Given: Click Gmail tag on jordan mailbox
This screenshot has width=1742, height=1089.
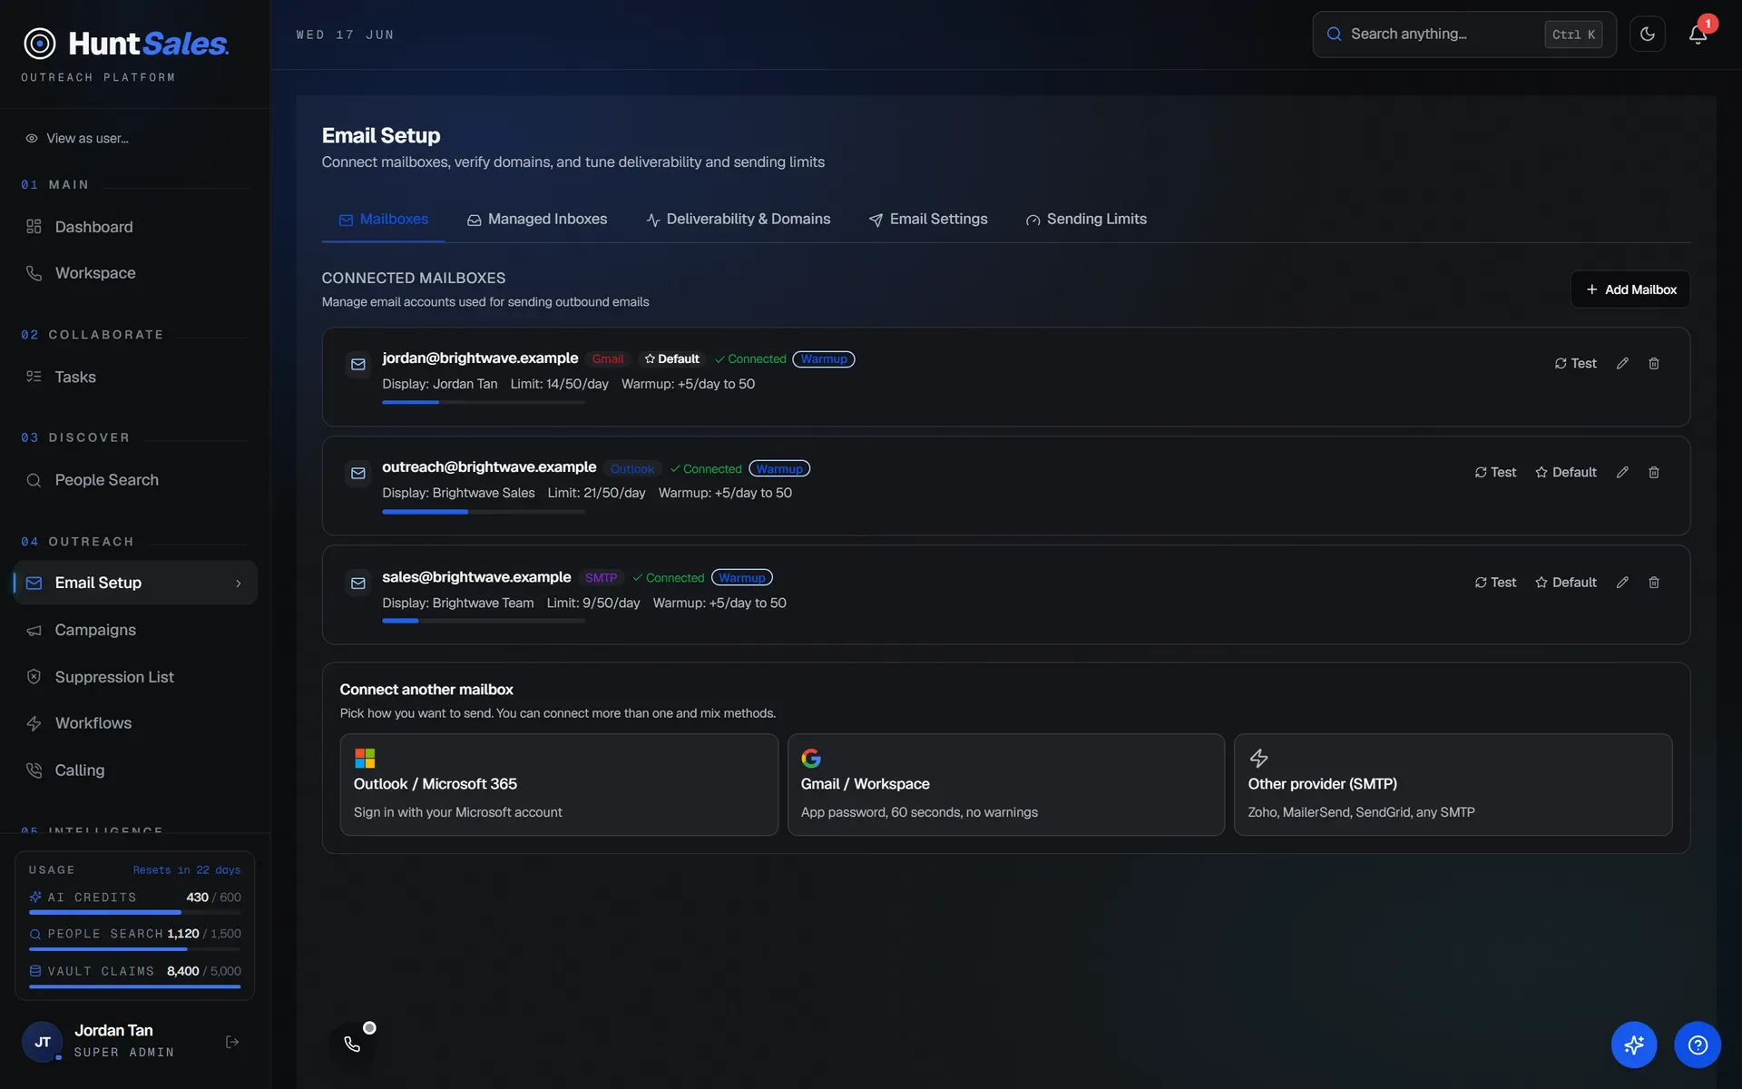Looking at the screenshot, I should pyautogui.click(x=608, y=359).
